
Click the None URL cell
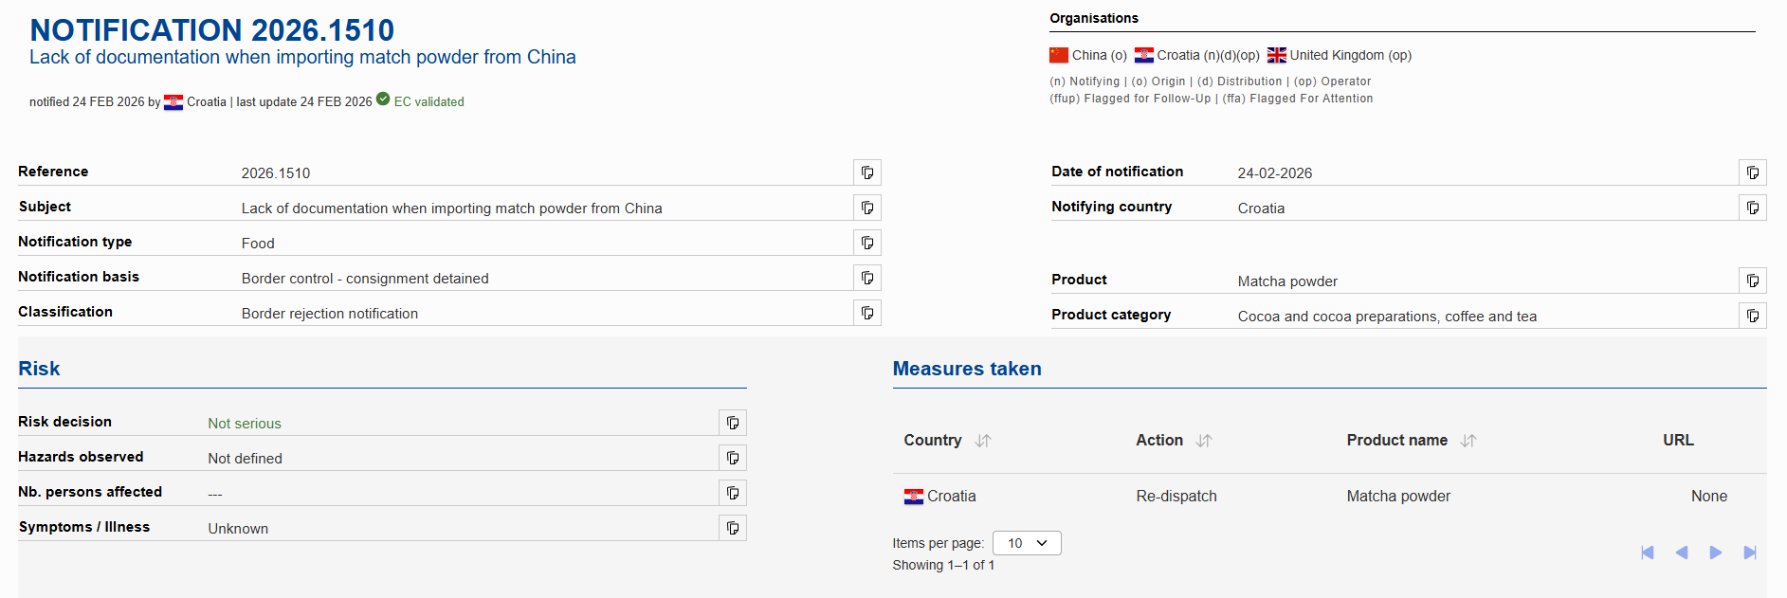1709,496
